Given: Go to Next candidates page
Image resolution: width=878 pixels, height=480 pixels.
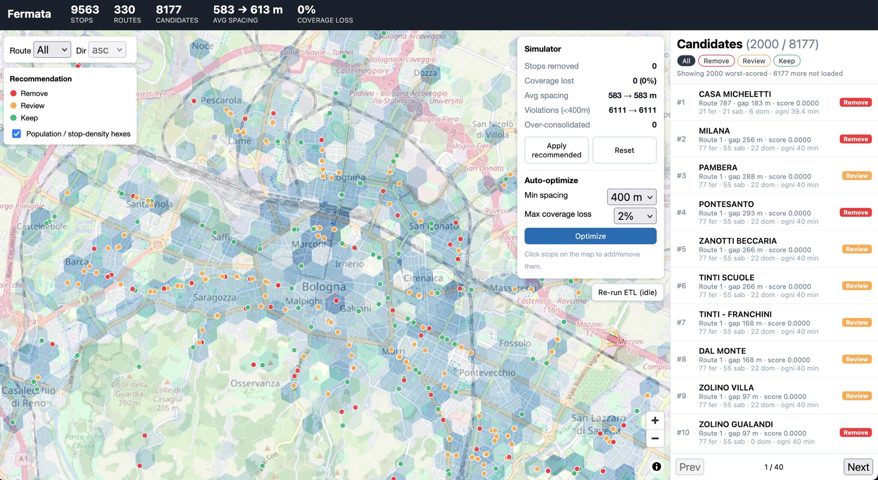Looking at the screenshot, I should (x=858, y=467).
